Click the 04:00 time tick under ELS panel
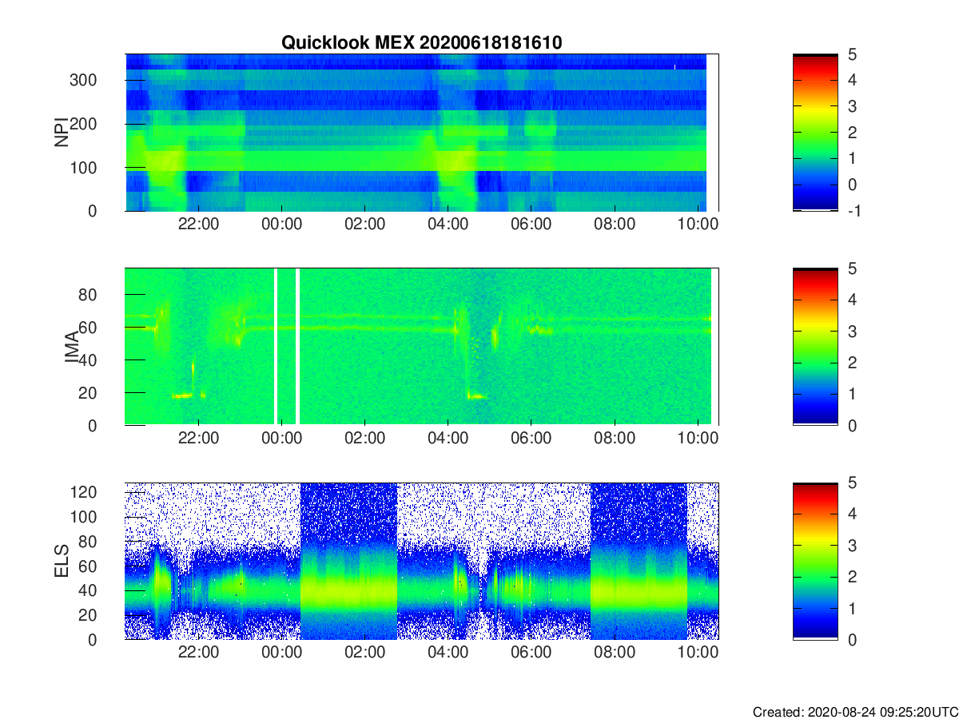This screenshot has width=959, height=719. pos(448,653)
